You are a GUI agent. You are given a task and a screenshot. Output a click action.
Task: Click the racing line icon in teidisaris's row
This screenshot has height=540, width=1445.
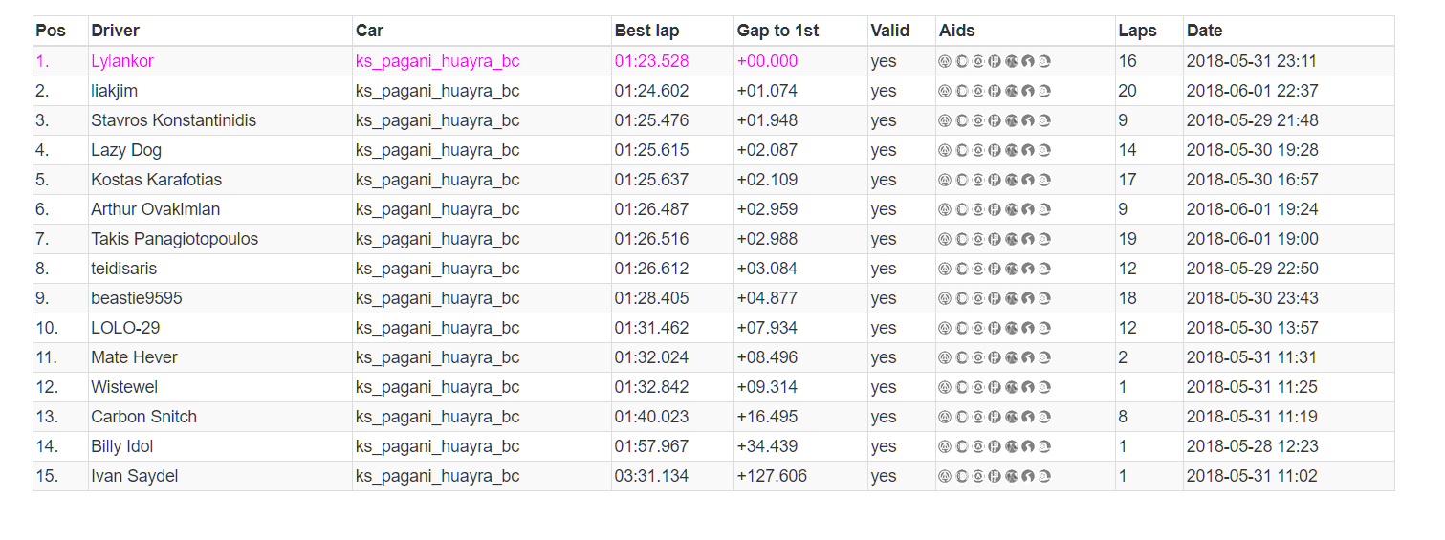click(1028, 269)
